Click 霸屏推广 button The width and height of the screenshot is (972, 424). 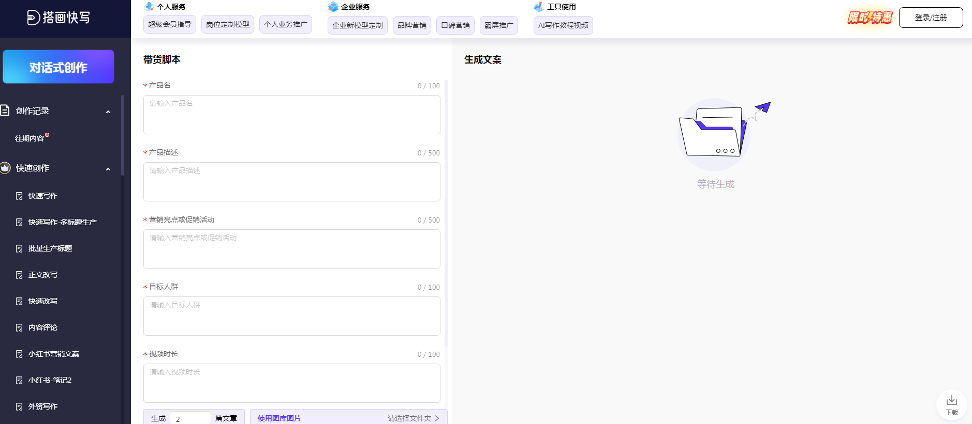click(x=499, y=25)
